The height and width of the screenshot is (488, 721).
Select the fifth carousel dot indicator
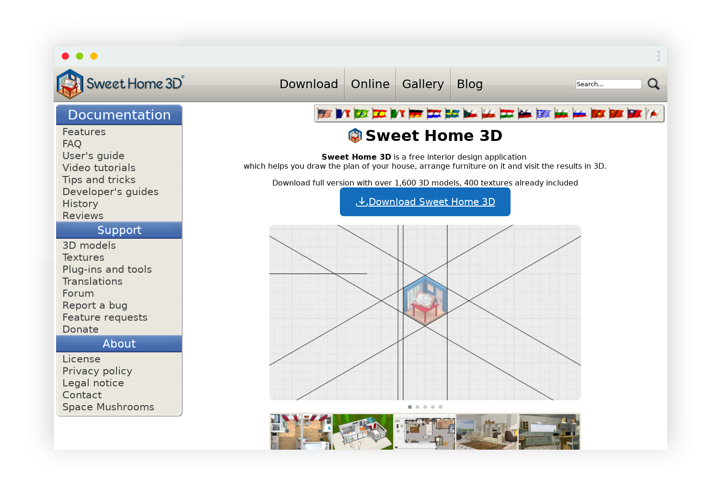(441, 407)
